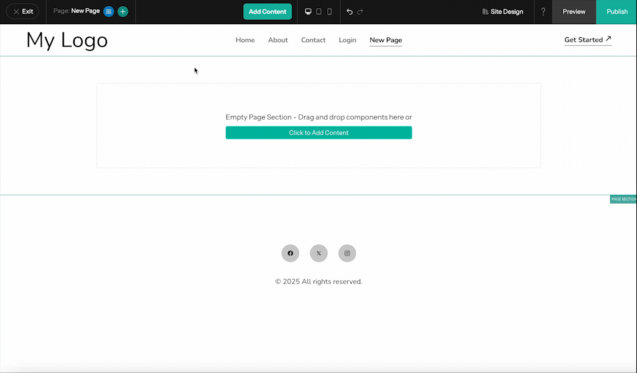
Task: Switch to tablet preview mode
Action: point(318,11)
